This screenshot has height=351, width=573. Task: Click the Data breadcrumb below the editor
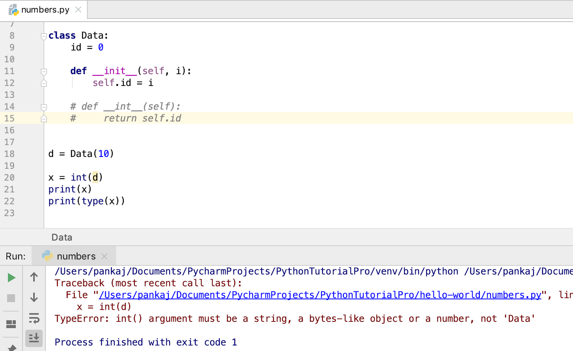pyautogui.click(x=62, y=237)
